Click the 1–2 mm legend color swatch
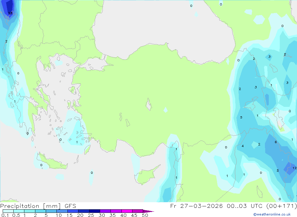The image size is (297, 217). (30, 211)
